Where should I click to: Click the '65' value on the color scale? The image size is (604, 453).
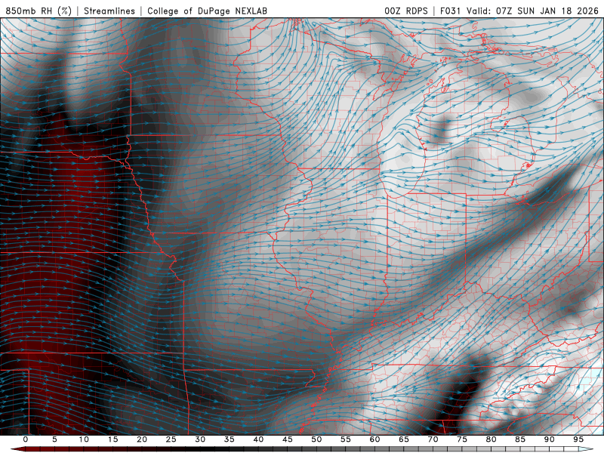[x=404, y=439]
